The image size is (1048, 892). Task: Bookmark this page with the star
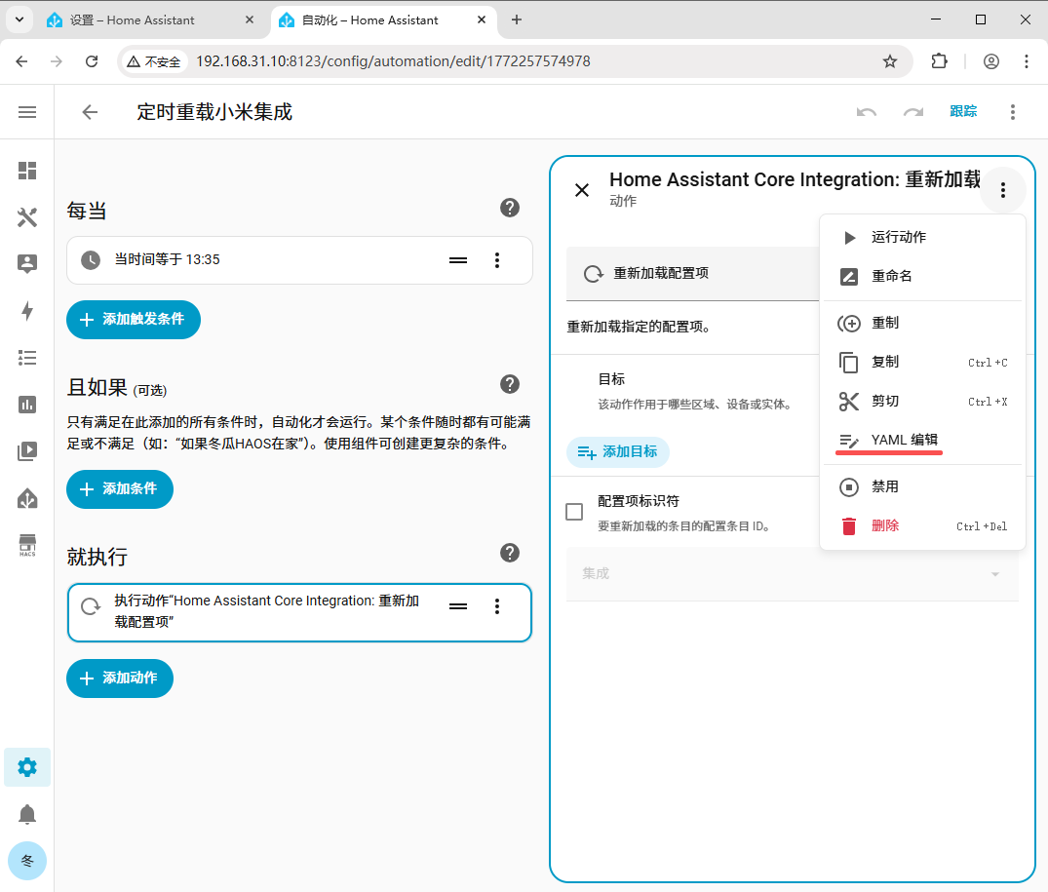(x=890, y=61)
